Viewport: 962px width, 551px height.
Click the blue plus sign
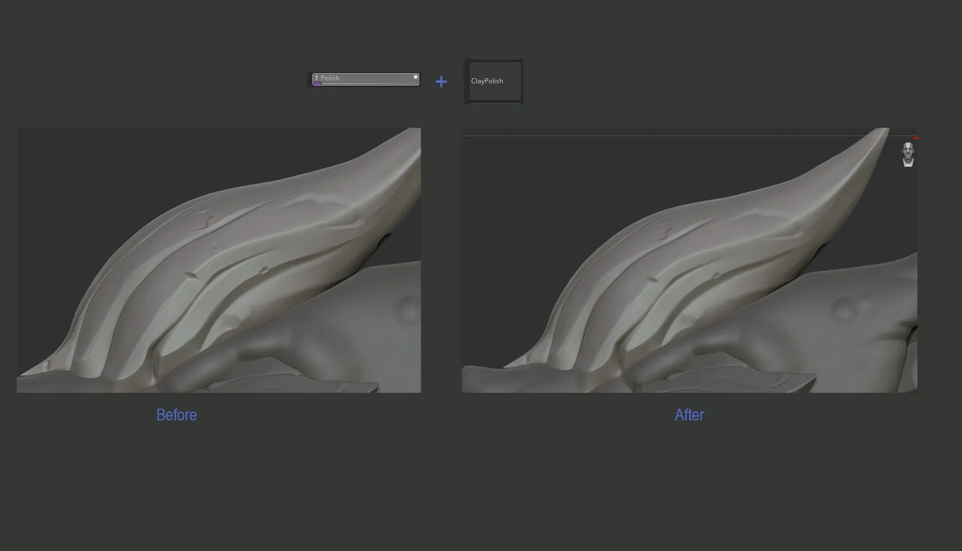click(441, 82)
